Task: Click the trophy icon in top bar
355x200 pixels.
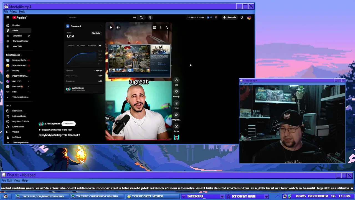Action: [x=216, y=17]
